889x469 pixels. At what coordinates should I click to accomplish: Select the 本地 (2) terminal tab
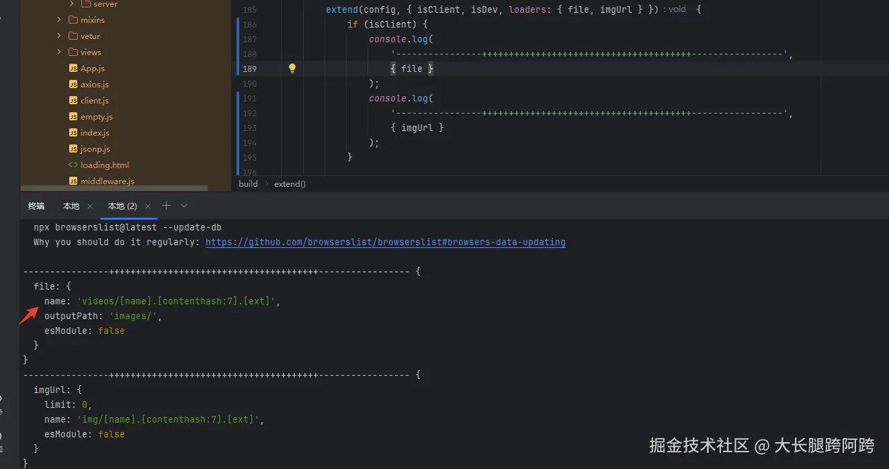point(123,206)
